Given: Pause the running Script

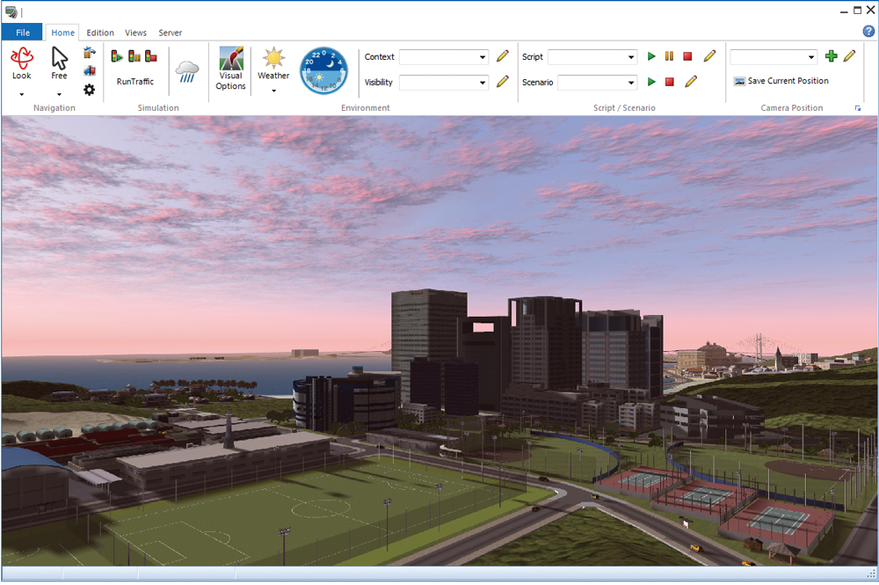Looking at the screenshot, I should point(669,56).
